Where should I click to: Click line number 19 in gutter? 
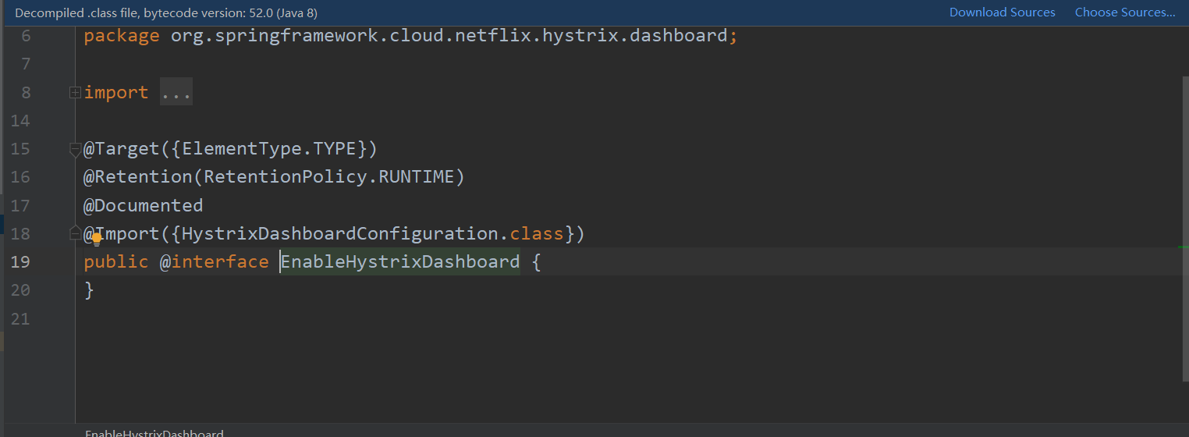pos(20,261)
